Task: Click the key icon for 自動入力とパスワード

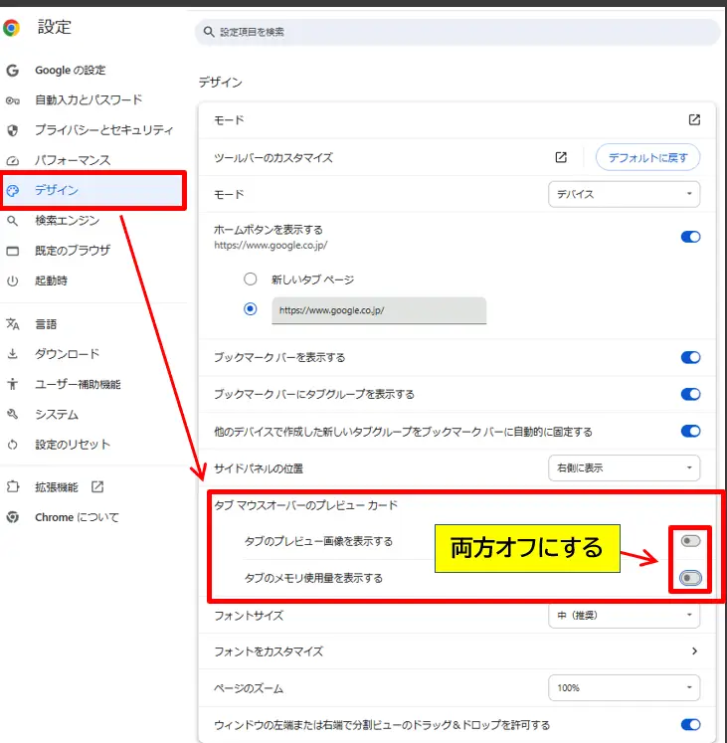Action: pyautogui.click(x=12, y=100)
